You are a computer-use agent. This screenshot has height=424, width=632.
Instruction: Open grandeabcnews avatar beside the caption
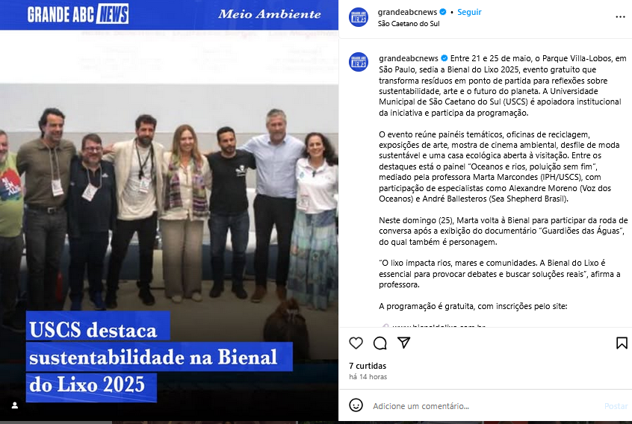click(359, 62)
